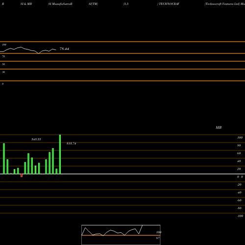Click the -60 label on the MR axis
The width and height of the screenshot is (245, 245).
pyautogui.click(x=239, y=200)
